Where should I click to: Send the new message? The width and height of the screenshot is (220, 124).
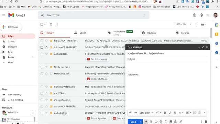point(133,122)
